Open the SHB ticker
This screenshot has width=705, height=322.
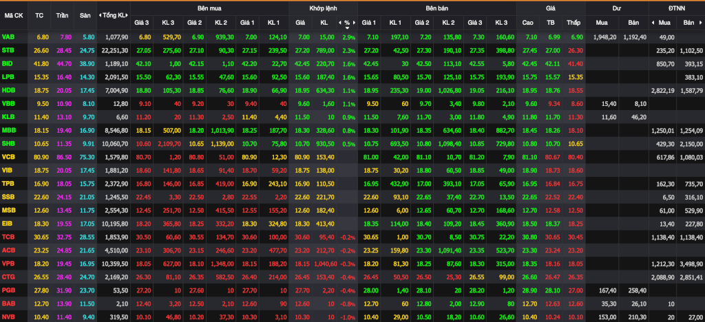[8, 144]
